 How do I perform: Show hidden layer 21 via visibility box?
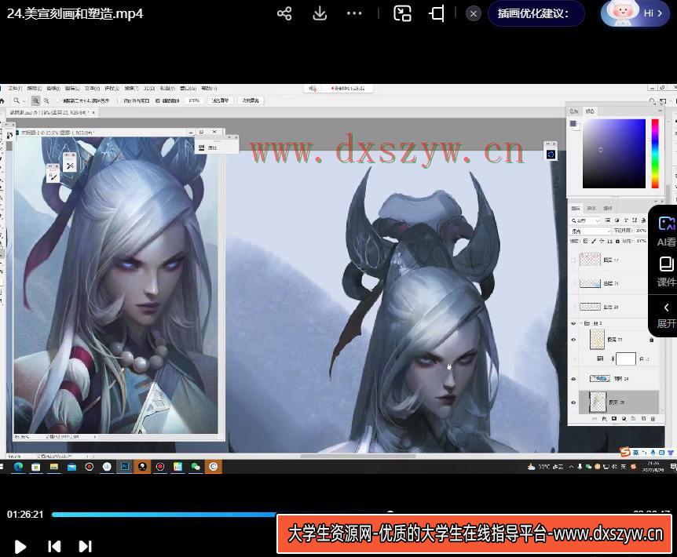tap(573, 283)
